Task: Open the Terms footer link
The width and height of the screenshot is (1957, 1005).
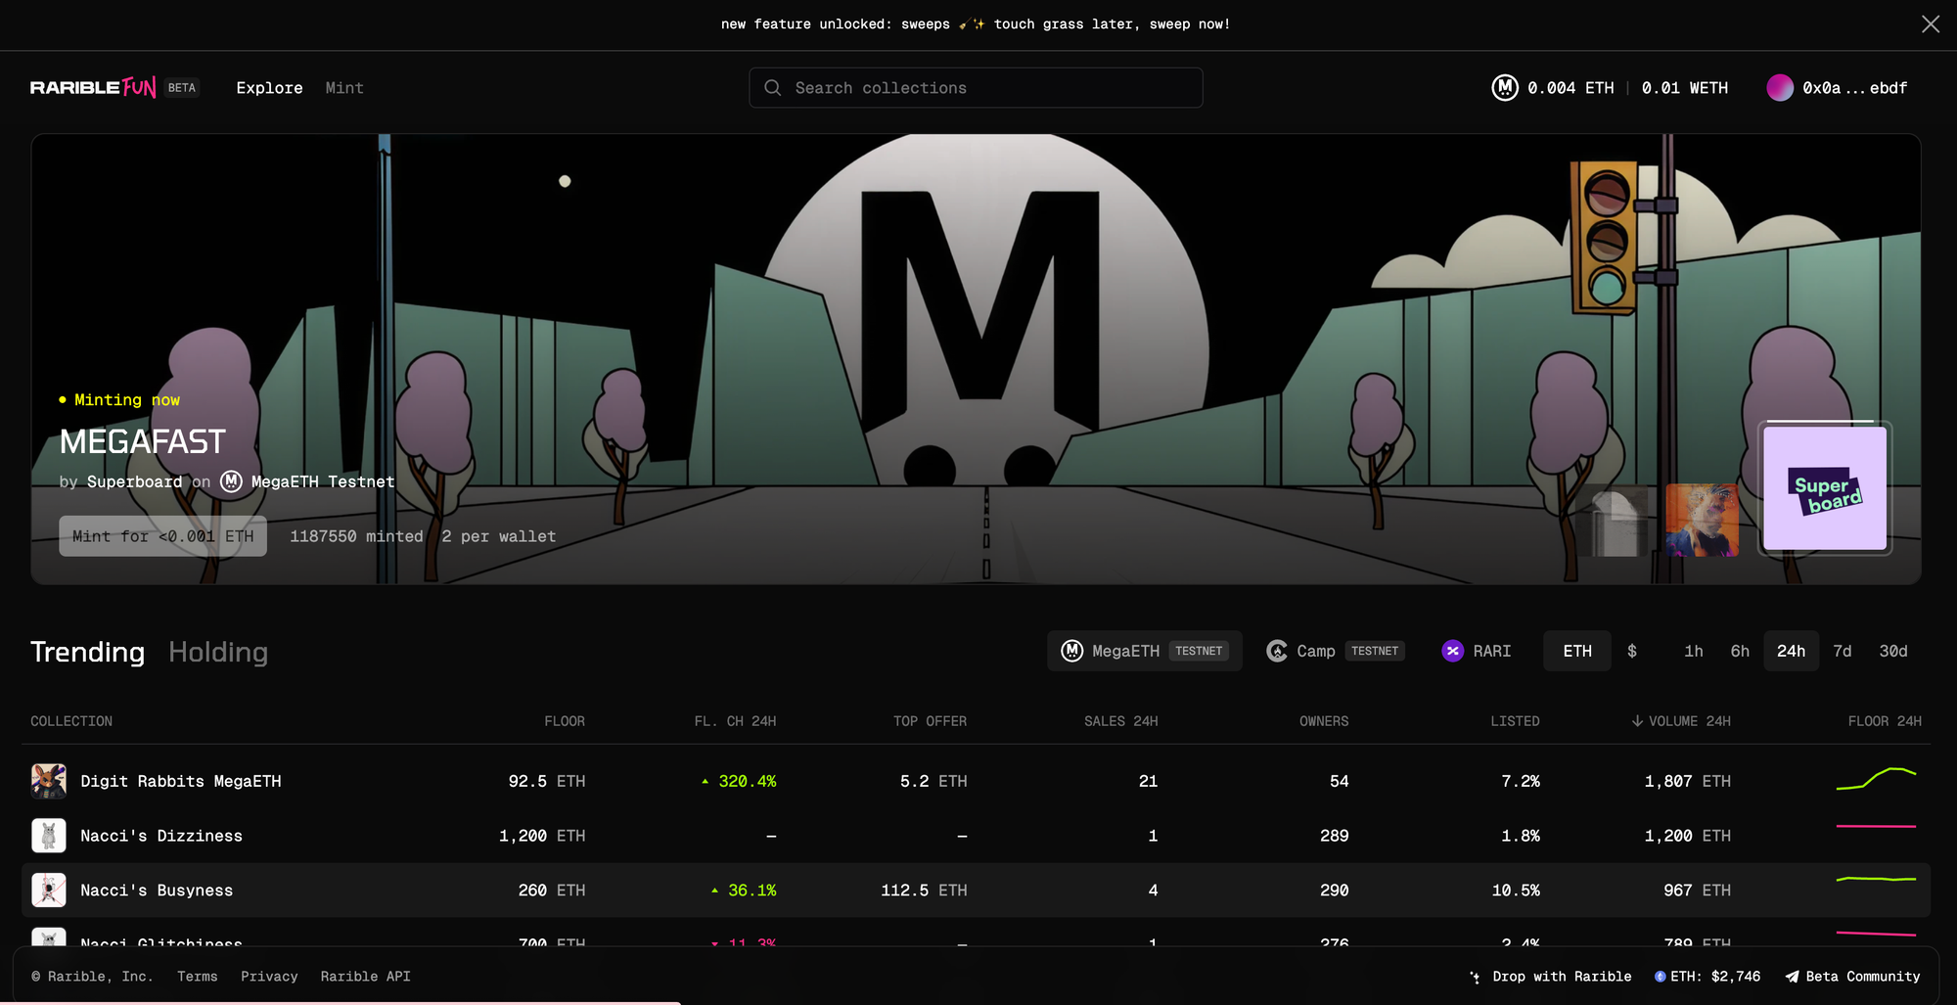Action: click(198, 977)
